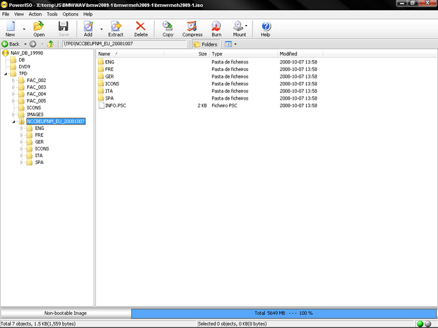Open the Tools menu
The height and width of the screenshot is (328, 438).
click(52, 14)
